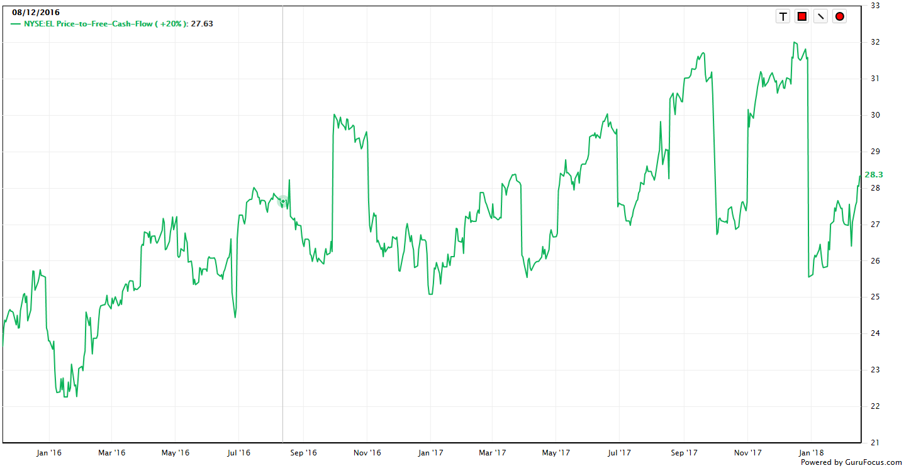
Task: Click the Jul '17 x-axis label
Action: click(620, 452)
